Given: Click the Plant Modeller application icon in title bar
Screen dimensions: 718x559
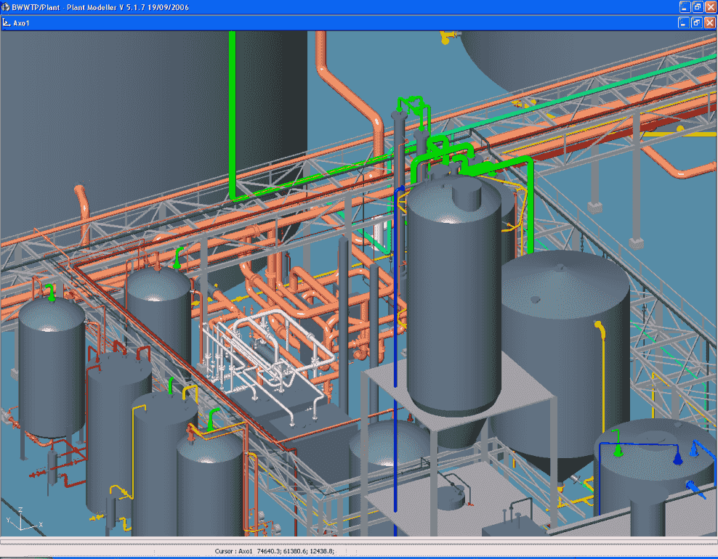Looking at the screenshot, I should pos(6,7).
